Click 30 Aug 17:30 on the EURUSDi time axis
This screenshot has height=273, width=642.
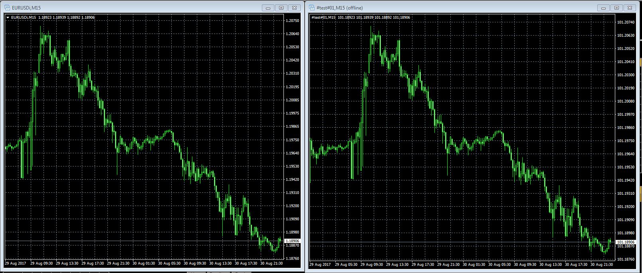click(246, 263)
